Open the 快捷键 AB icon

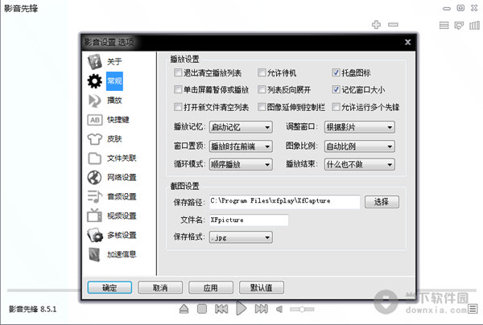point(94,120)
